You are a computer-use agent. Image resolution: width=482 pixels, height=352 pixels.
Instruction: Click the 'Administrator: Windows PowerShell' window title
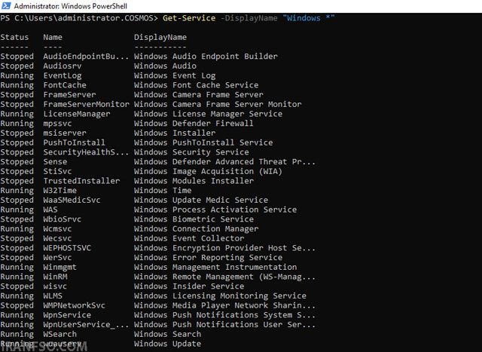tap(70, 6)
